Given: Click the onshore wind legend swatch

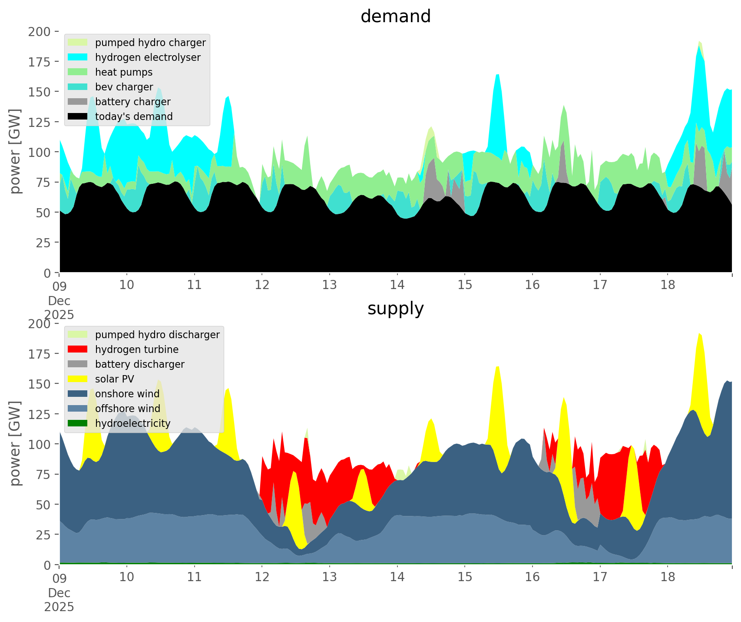Looking at the screenshot, I should [x=78, y=394].
